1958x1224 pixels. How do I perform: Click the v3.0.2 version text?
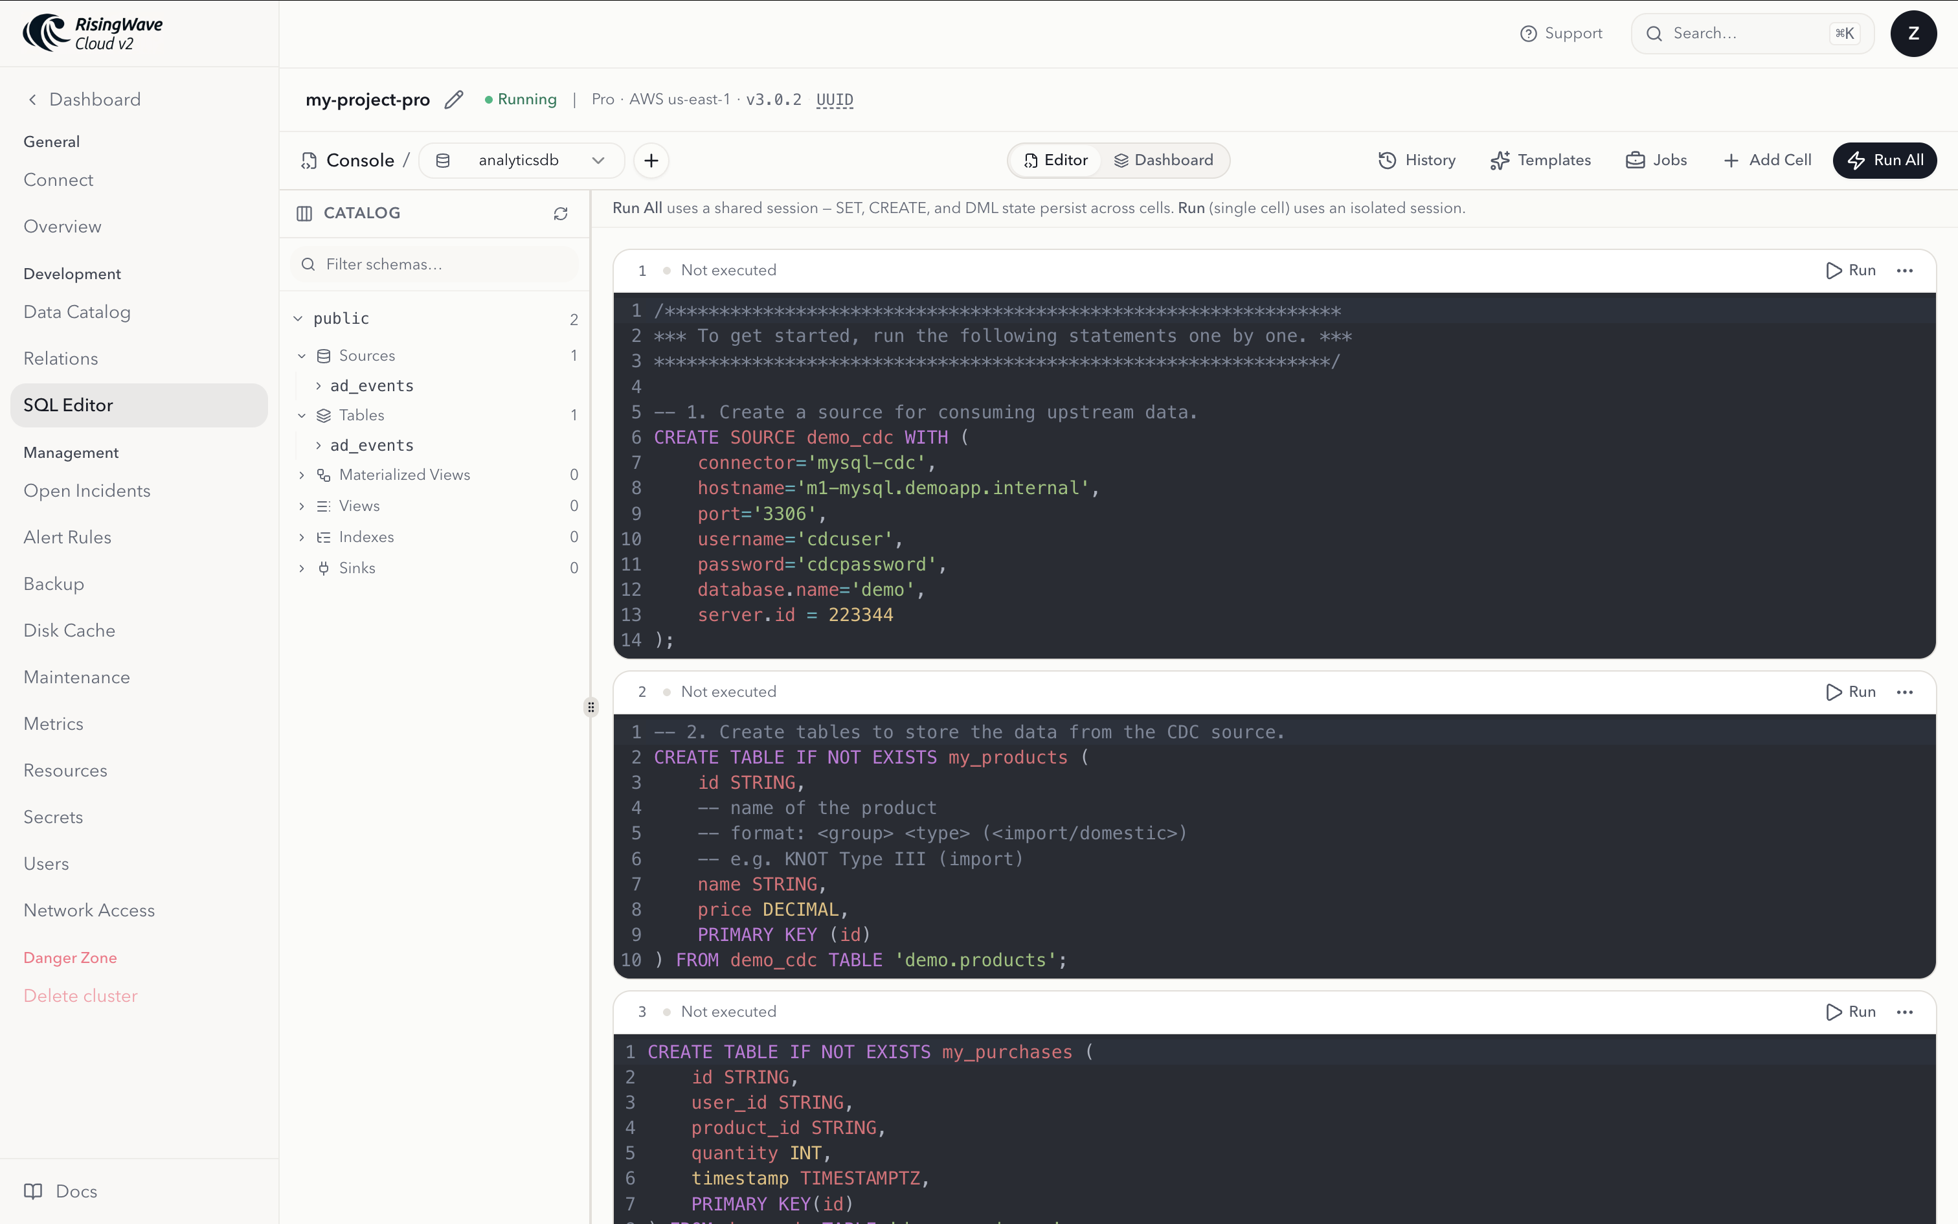coord(774,100)
